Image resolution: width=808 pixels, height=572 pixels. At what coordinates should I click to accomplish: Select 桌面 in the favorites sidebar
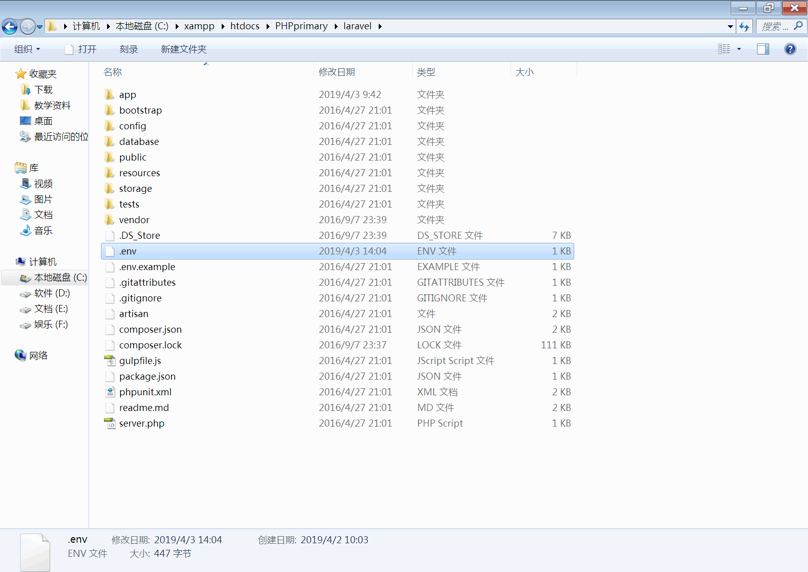[43, 121]
